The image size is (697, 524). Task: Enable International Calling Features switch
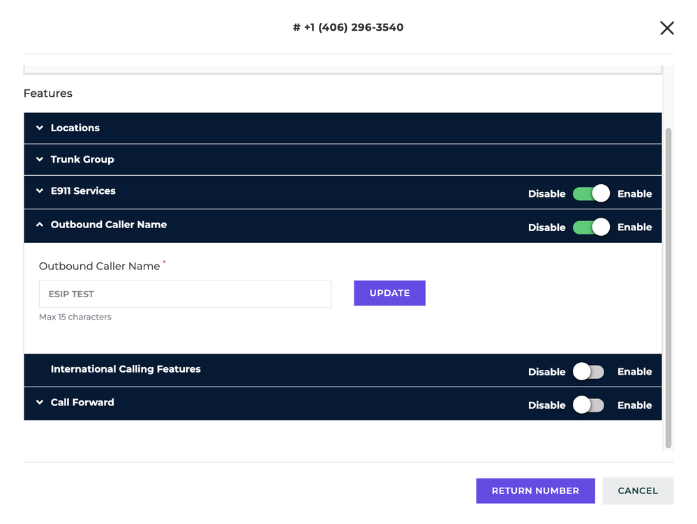(589, 372)
